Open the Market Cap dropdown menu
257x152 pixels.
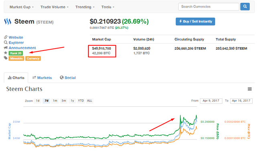coord(21,7)
